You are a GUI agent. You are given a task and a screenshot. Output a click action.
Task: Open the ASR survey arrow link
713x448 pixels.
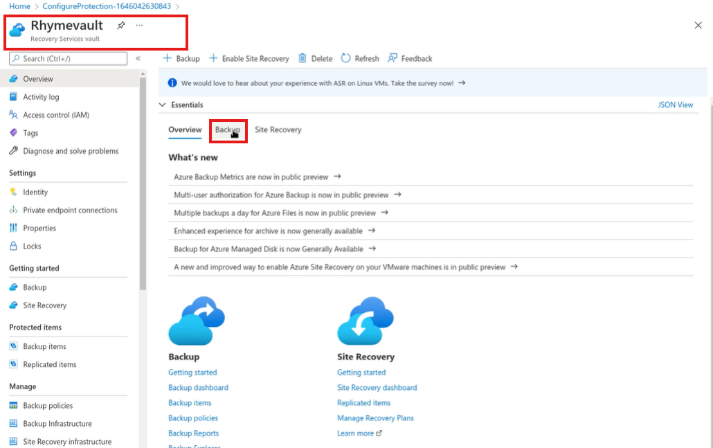[x=462, y=83]
